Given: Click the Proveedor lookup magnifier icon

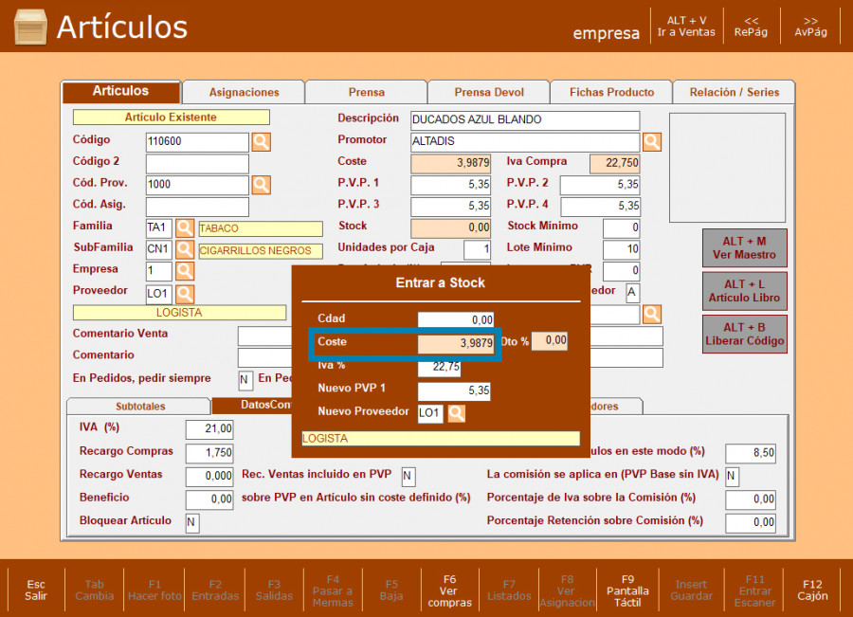Looking at the screenshot, I should (x=185, y=295).
